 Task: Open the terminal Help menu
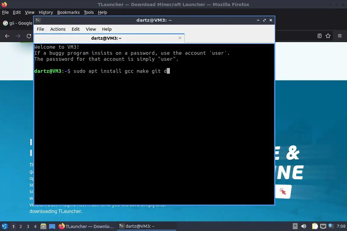[107, 29]
